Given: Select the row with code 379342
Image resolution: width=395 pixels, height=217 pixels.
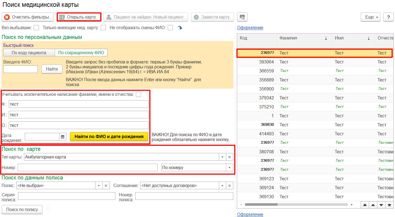Looking at the screenshot, I should tap(315, 98).
